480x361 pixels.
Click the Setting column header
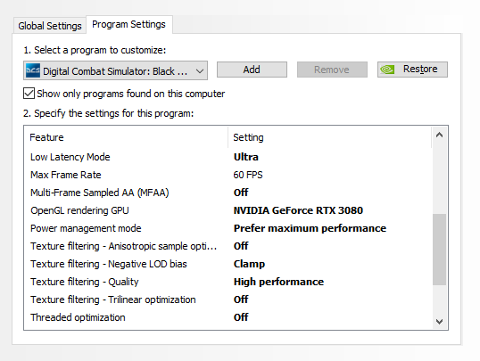coord(330,137)
